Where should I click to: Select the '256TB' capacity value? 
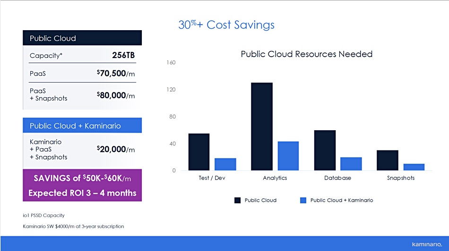(x=123, y=55)
